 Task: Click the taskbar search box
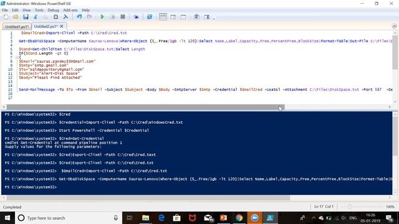(68, 218)
